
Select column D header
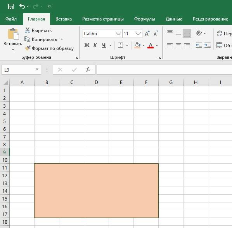click(96, 82)
